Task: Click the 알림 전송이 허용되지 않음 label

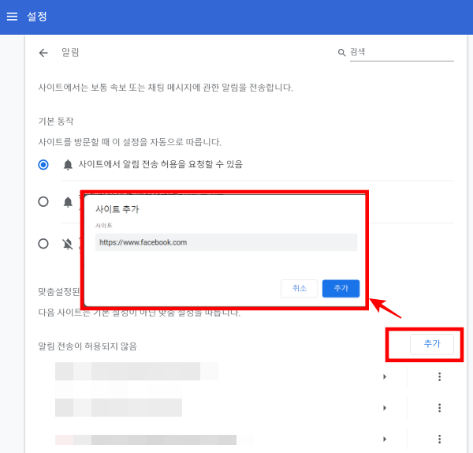Action: pos(88,346)
